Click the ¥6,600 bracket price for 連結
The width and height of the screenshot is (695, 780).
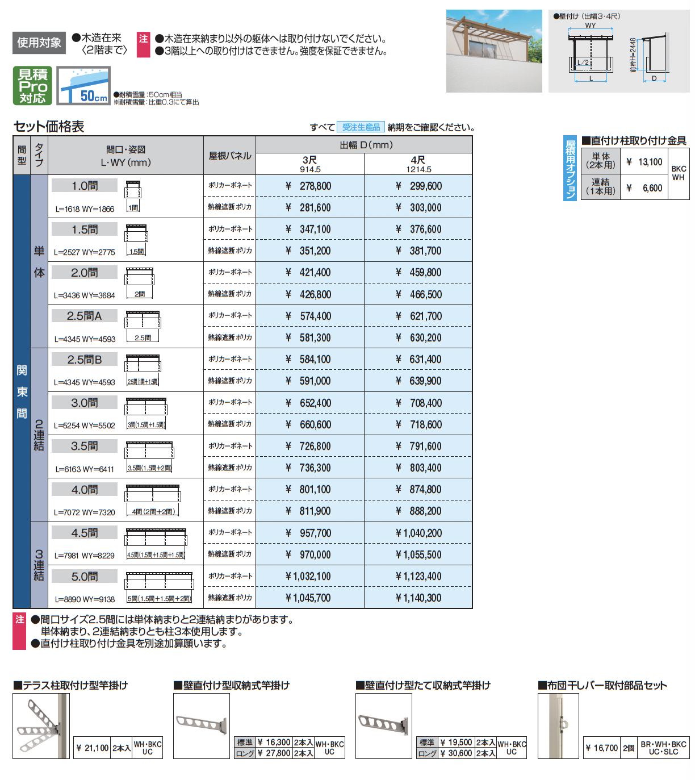point(644,187)
